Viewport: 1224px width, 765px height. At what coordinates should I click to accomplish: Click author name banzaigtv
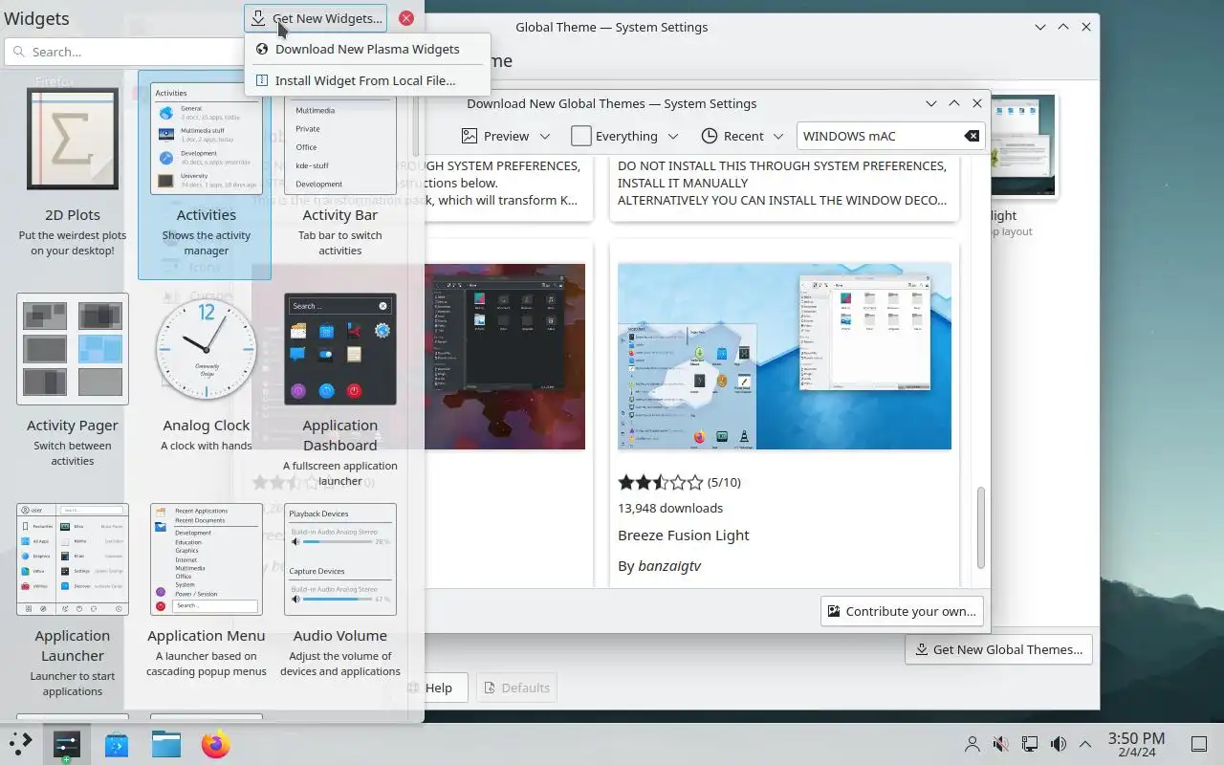668,566
